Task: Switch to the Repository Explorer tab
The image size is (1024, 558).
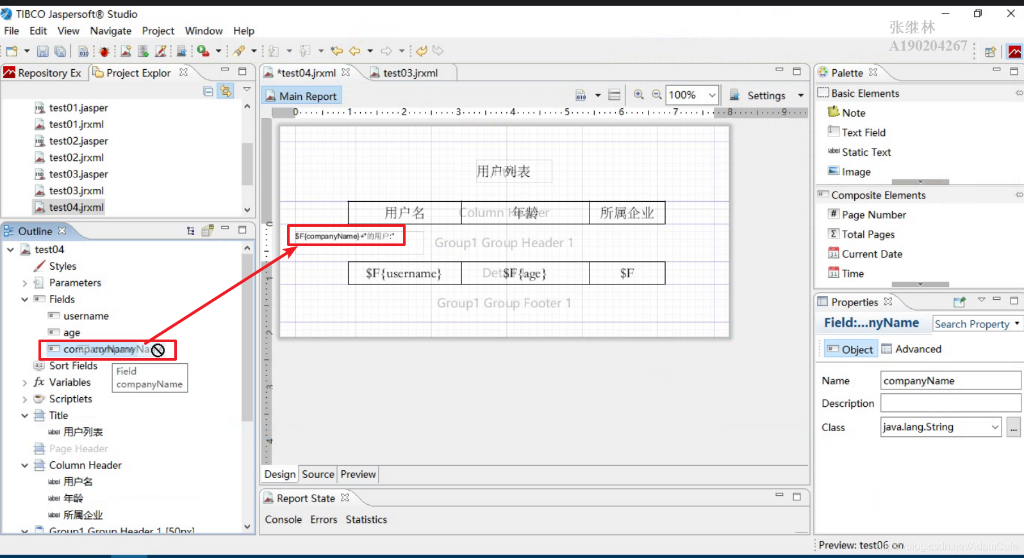Action: [43, 73]
